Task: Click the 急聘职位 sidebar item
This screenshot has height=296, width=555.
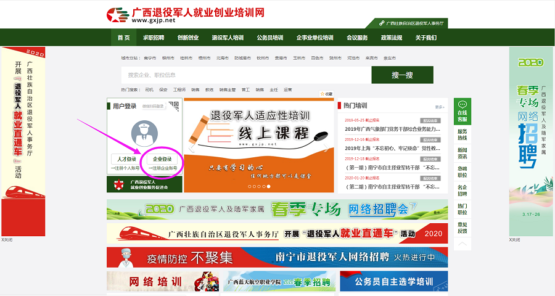Action: click(x=462, y=172)
